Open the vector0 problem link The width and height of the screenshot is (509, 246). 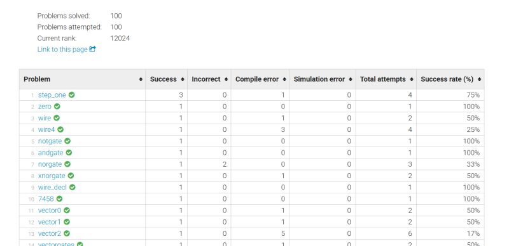(x=50, y=210)
